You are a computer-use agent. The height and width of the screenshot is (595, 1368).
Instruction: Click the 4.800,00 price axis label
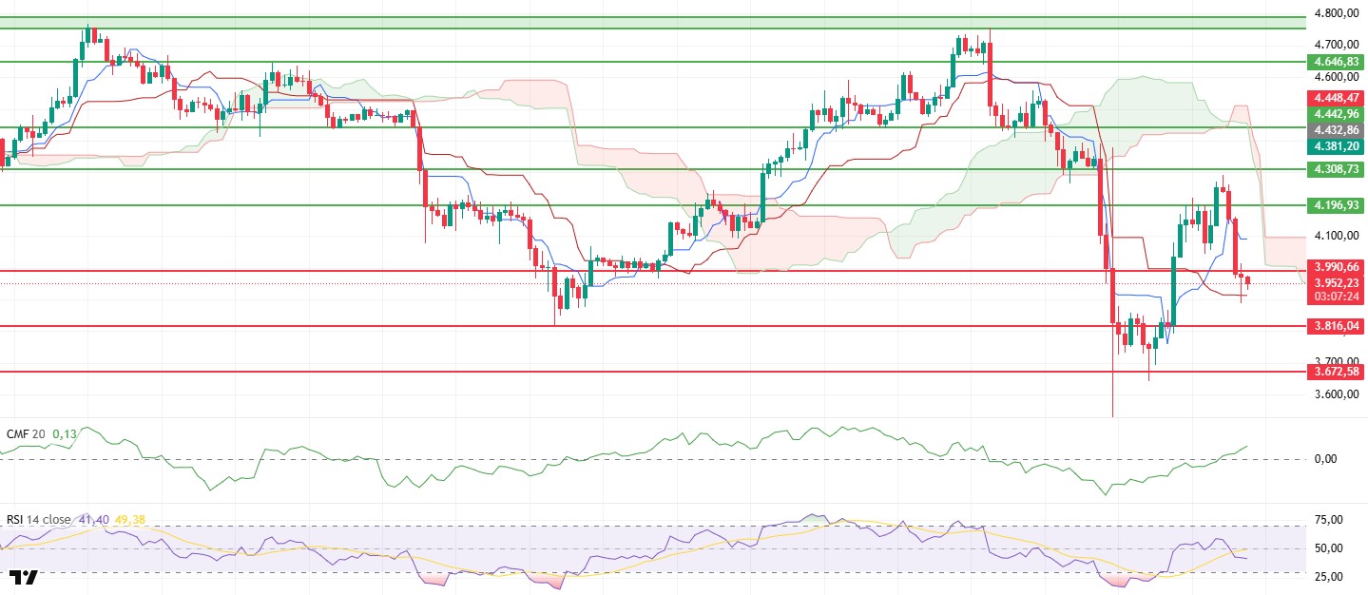click(x=1334, y=13)
